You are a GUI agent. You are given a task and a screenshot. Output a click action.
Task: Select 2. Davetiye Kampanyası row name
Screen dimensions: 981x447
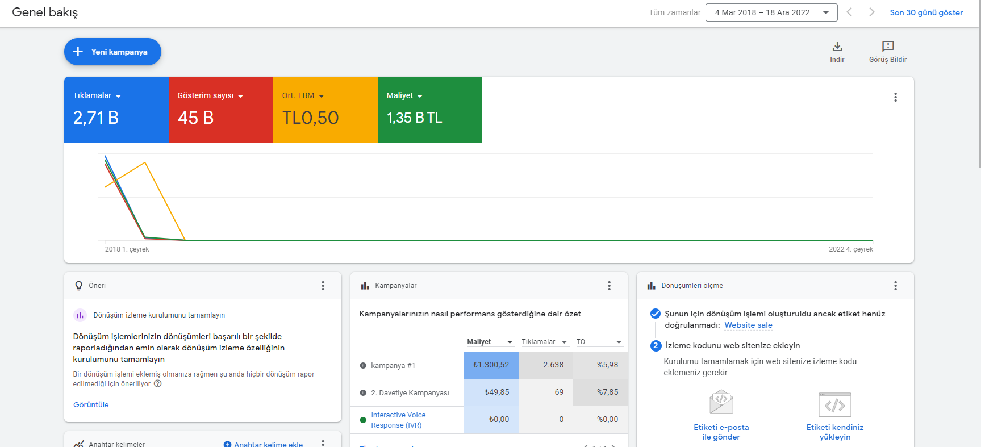pyautogui.click(x=410, y=392)
